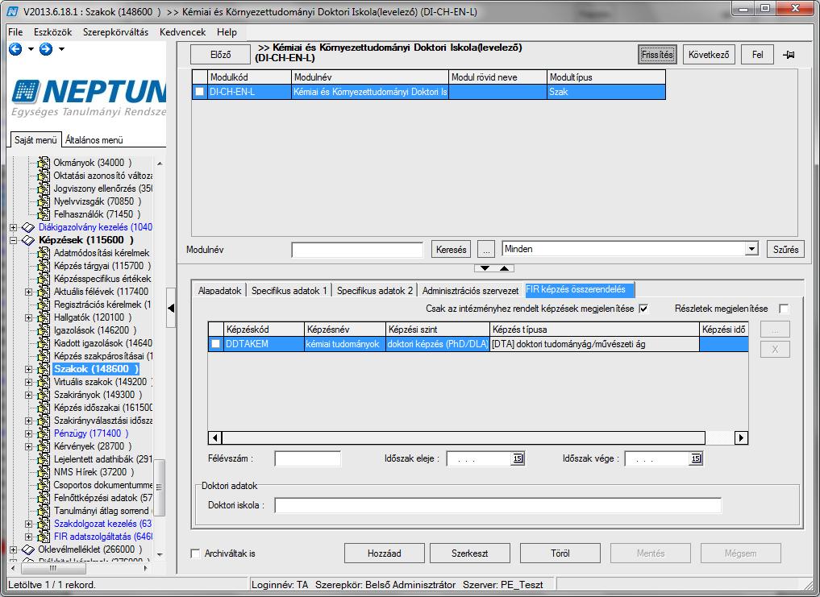
Task: Open the Minden filter combo box
Action: tap(631, 249)
